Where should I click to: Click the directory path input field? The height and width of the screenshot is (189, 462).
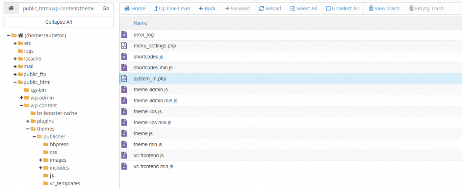click(x=58, y=8)
